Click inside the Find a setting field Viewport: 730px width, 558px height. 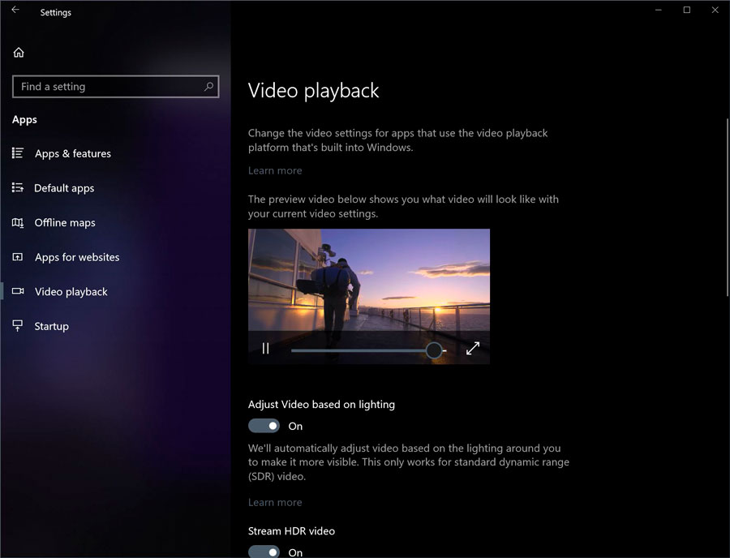[105, 86]
